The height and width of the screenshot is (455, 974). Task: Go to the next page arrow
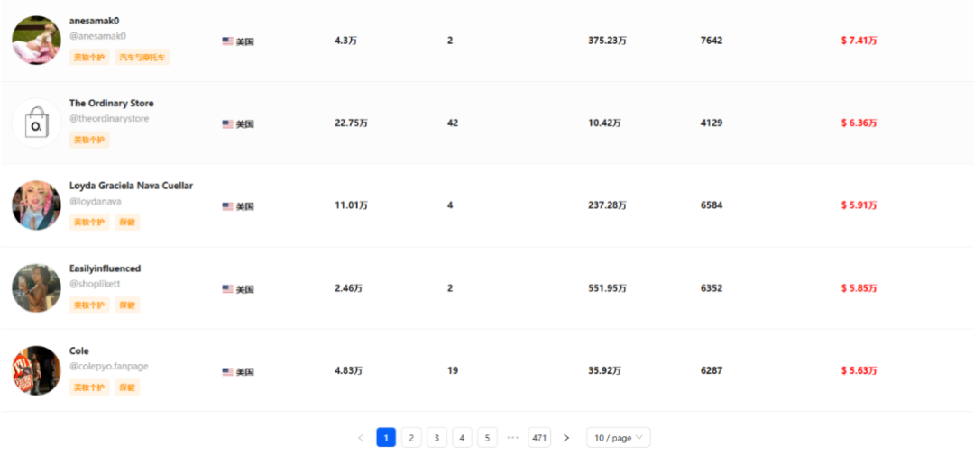565,438
